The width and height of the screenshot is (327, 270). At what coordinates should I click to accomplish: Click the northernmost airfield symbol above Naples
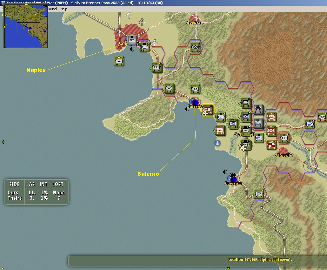pyautogui.click(x=129, y=15)
